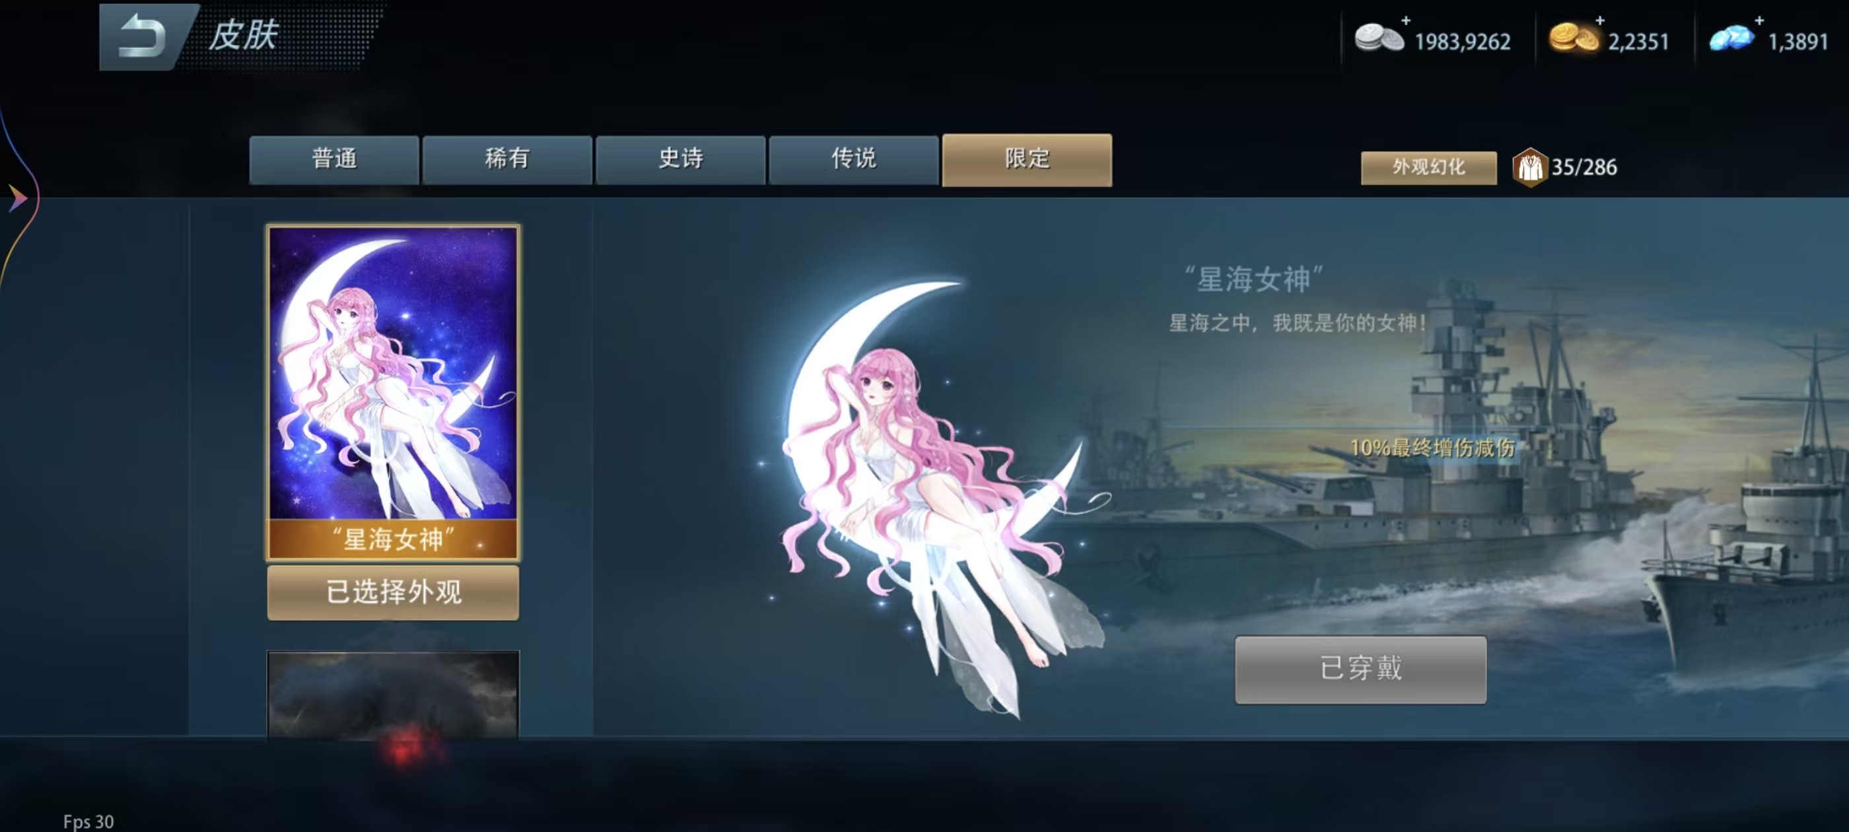
Task: Switch to the 稀有 tab
Action: [x=506, y=159]
